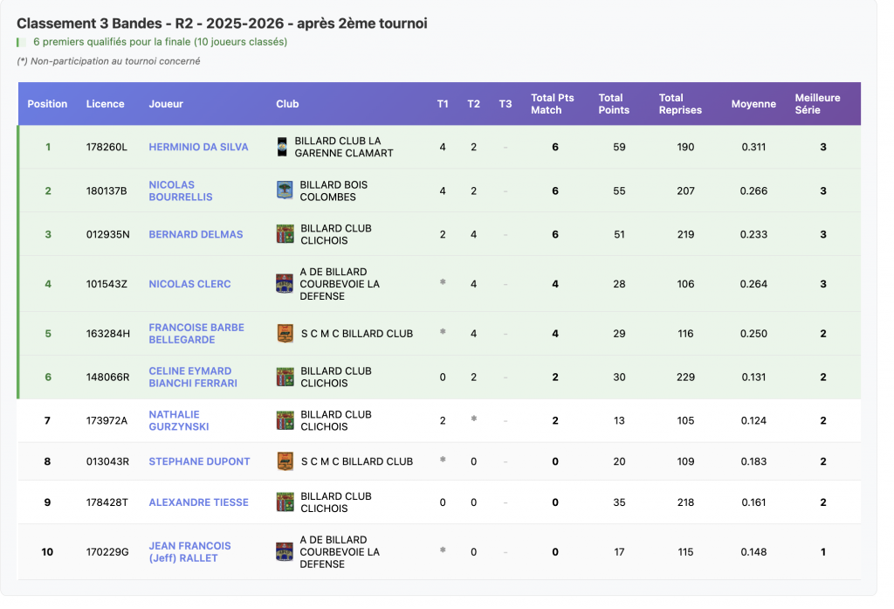Click the Moyenne column header

click(x=753, y=104)
